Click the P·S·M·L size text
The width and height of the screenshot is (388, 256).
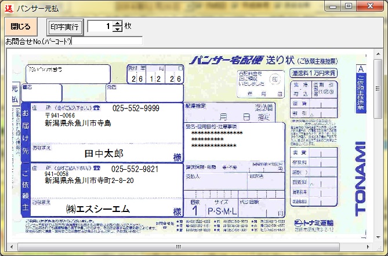coord(222,211)
